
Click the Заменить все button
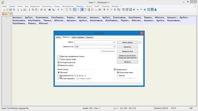[x=127, y=51]
